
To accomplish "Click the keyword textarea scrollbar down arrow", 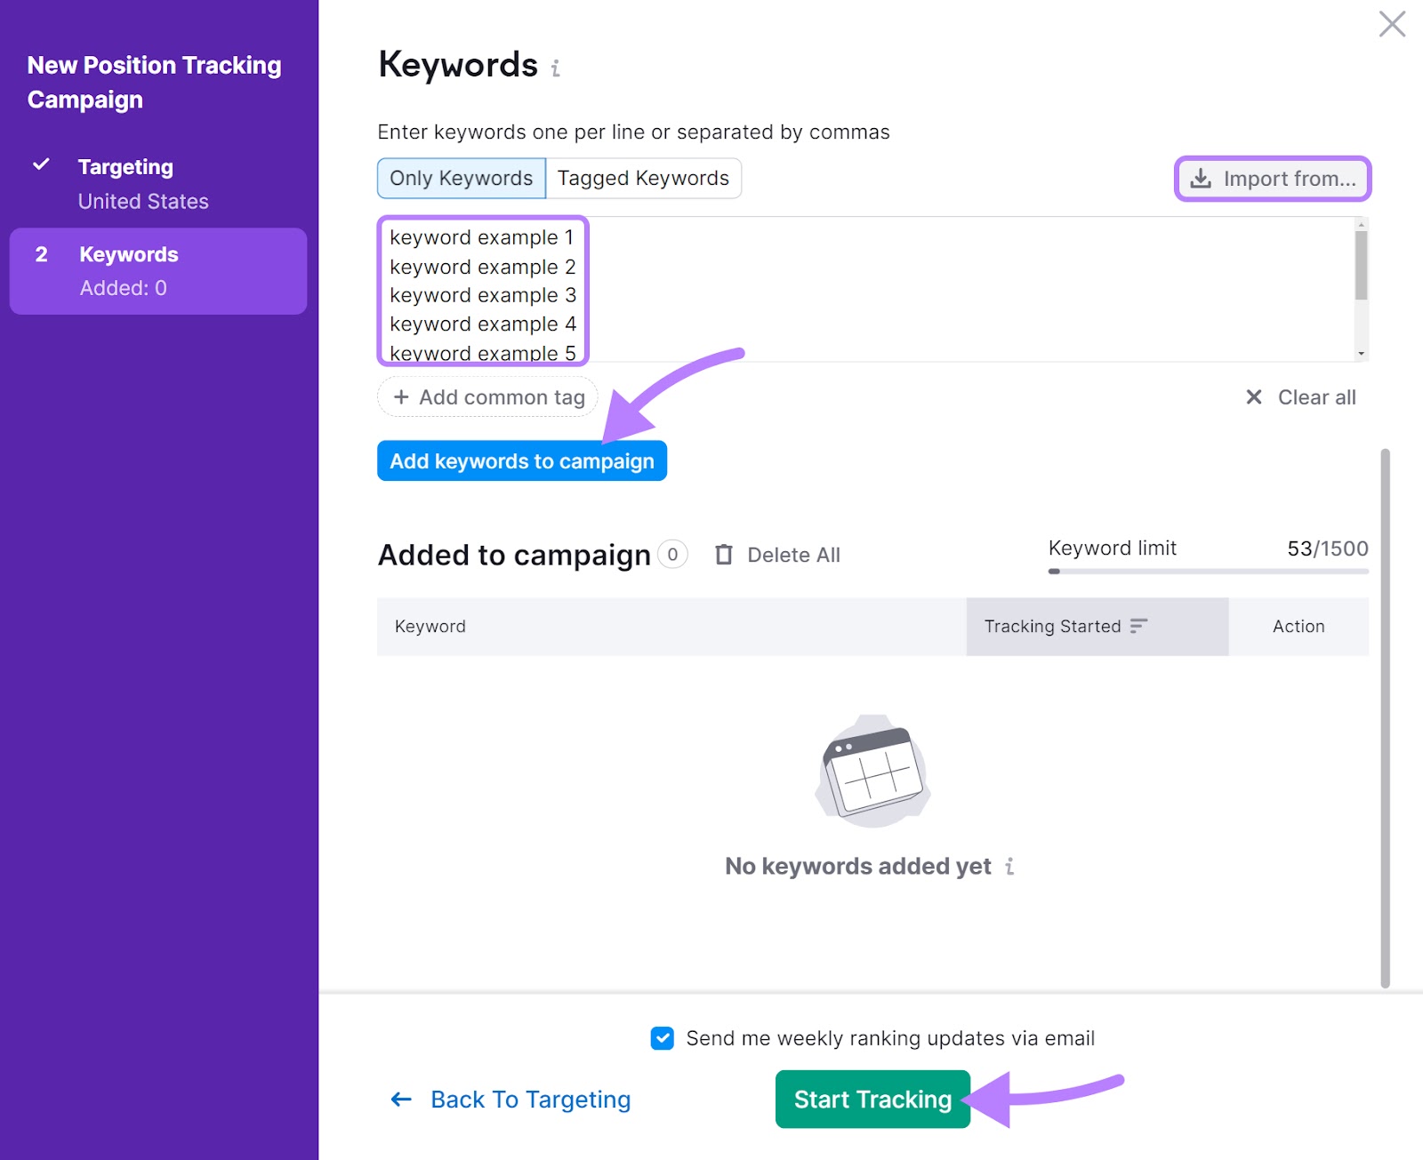I will coord(1361,354).
